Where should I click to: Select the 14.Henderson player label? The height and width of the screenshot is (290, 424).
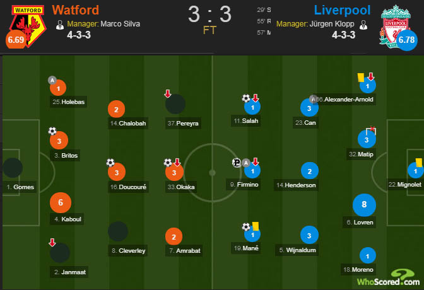[296, 185]
